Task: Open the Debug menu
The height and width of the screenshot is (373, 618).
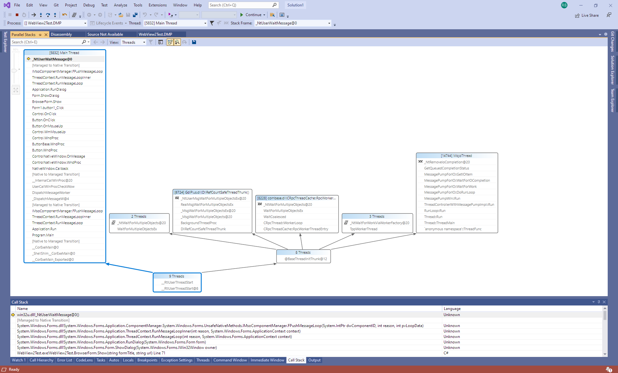Action: pos(89,5)
